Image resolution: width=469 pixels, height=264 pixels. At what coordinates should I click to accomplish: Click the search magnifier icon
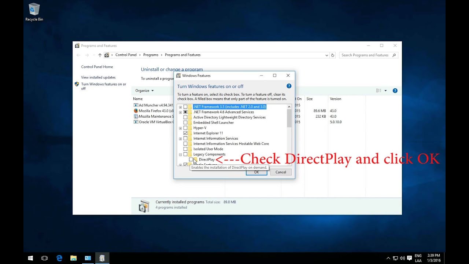[394, 55]
